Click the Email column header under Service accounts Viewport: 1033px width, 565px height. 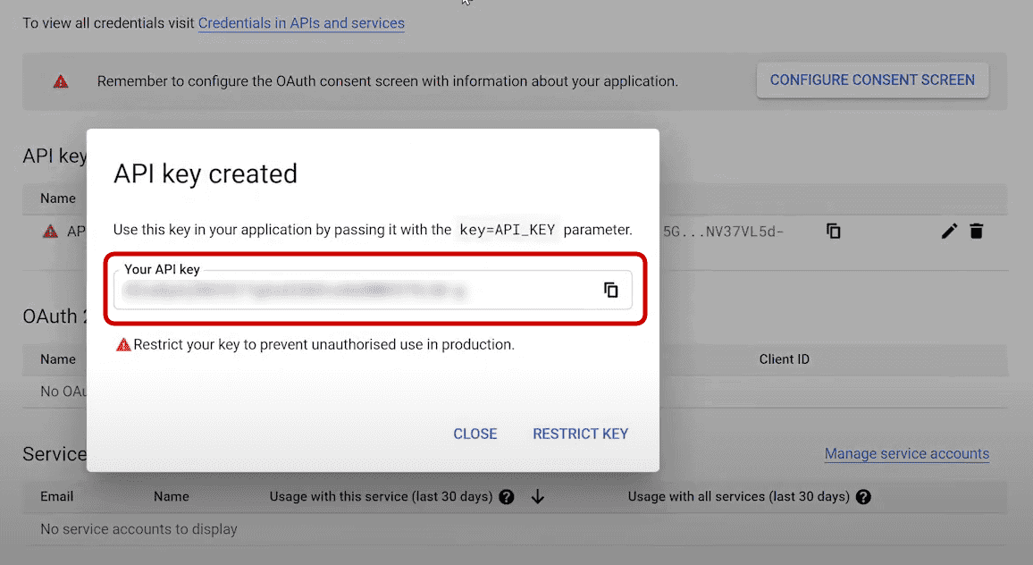click(x=56, y=496)
